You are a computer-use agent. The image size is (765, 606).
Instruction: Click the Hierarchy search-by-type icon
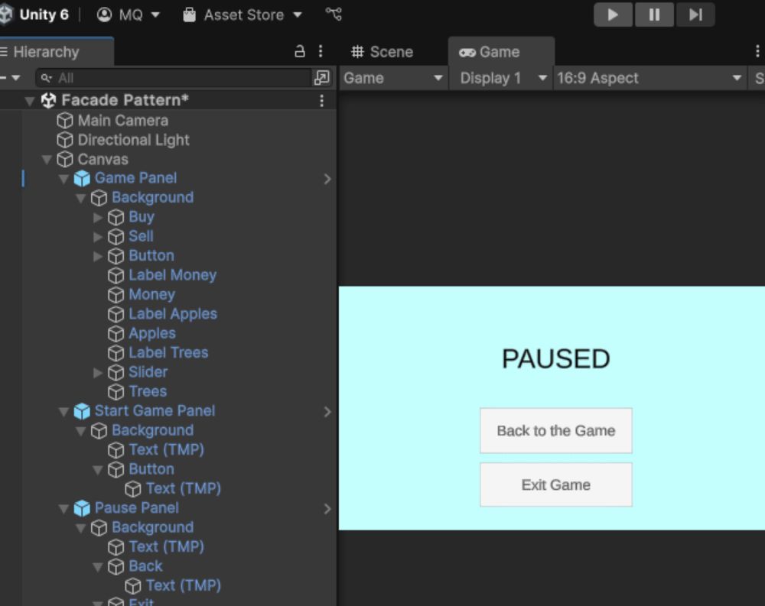pos(321,77)
